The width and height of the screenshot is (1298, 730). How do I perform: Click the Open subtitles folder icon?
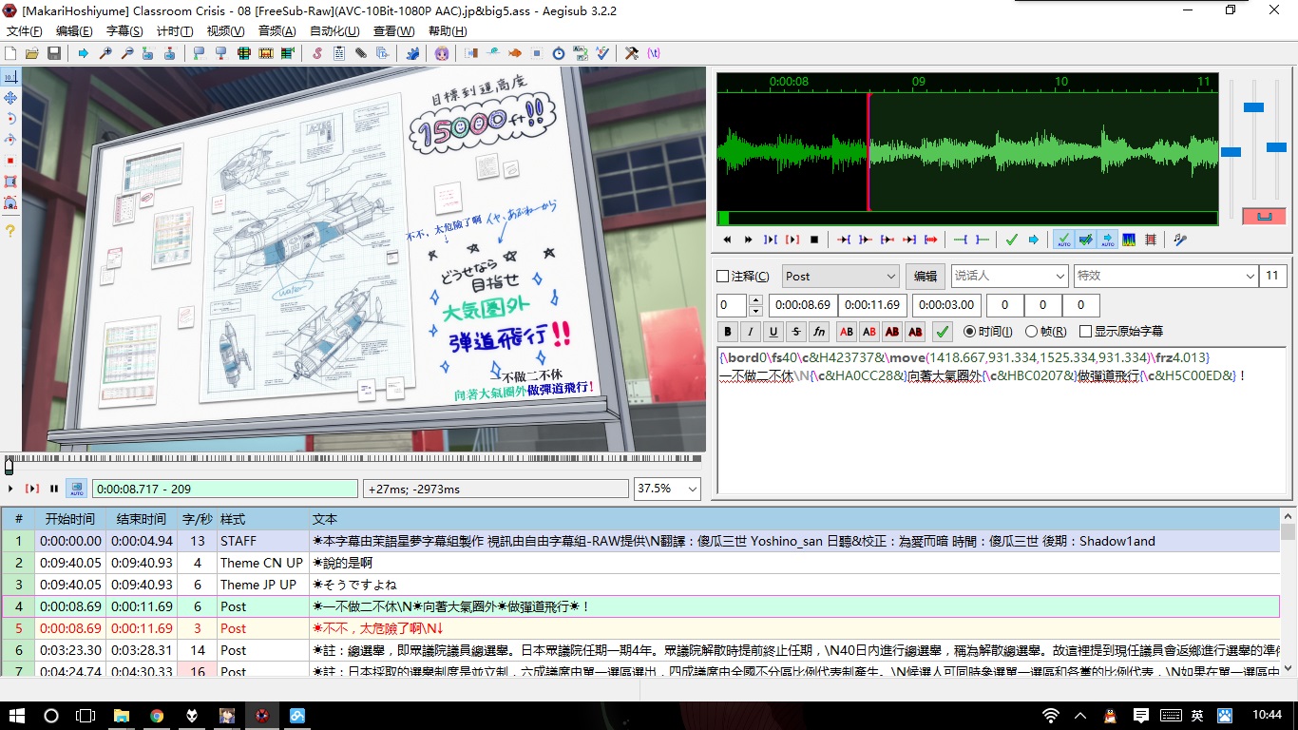click(x=32, y=53)
